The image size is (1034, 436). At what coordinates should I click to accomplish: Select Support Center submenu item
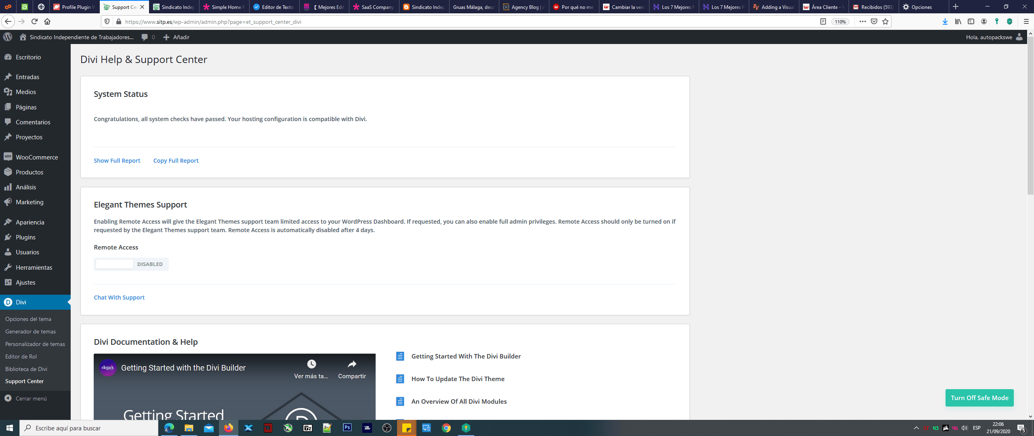point(24,381)
